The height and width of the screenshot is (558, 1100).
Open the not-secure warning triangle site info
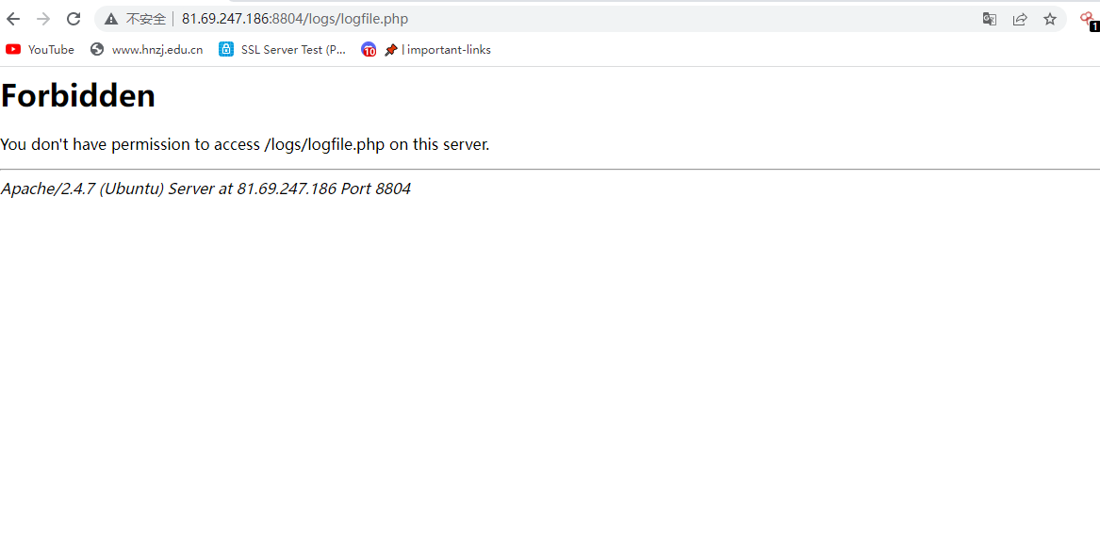[x=111, y=19]
